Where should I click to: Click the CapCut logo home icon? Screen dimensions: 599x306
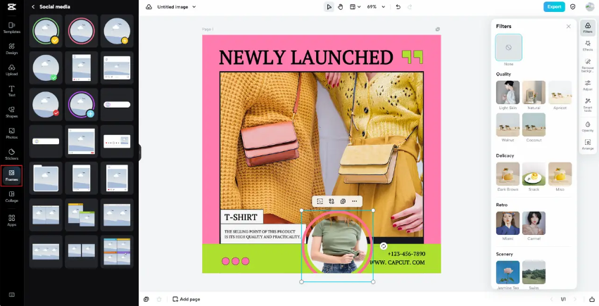(11, 7)
